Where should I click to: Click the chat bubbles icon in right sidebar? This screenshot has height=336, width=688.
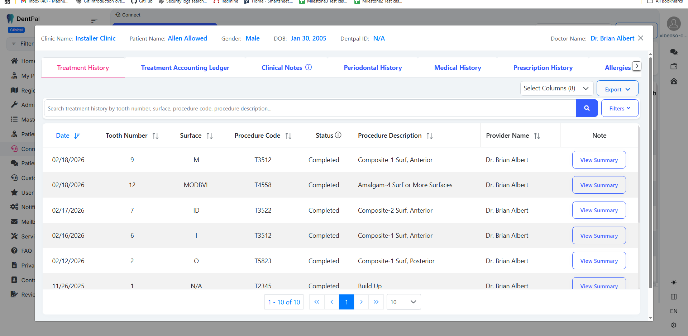pos(674,52)
